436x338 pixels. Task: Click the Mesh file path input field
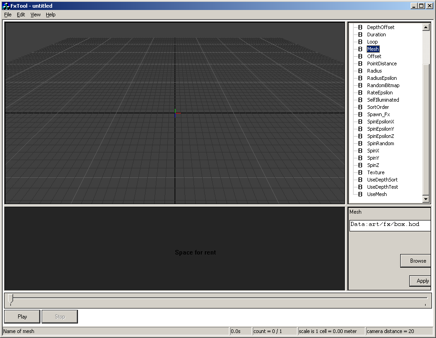(389, 225)
